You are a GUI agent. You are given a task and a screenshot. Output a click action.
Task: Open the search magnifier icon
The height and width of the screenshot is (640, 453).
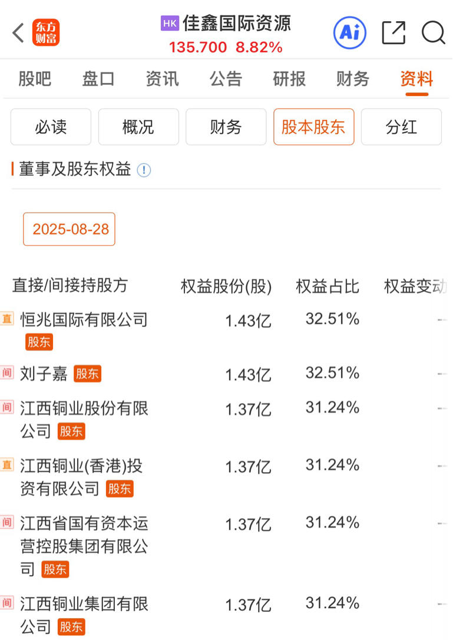click(433, 32)
